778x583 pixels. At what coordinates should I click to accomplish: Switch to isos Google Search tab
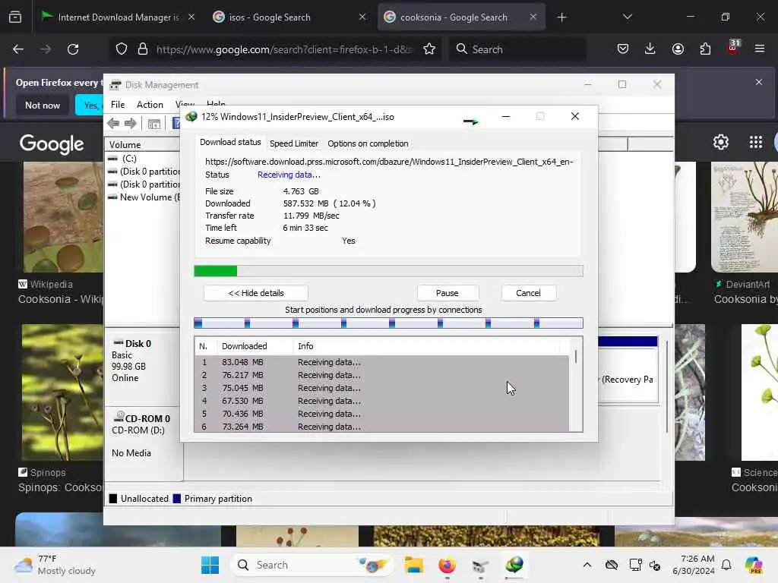(289, 17)
